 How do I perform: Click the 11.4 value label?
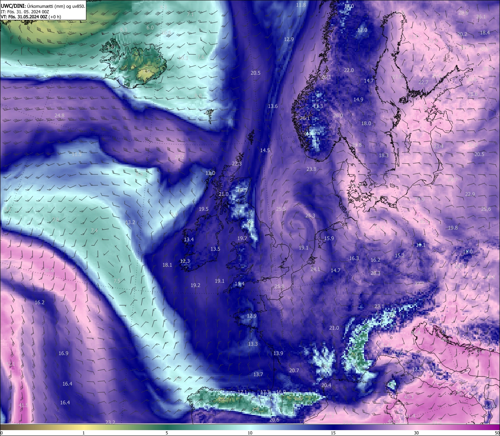click(x=239, y=283)
